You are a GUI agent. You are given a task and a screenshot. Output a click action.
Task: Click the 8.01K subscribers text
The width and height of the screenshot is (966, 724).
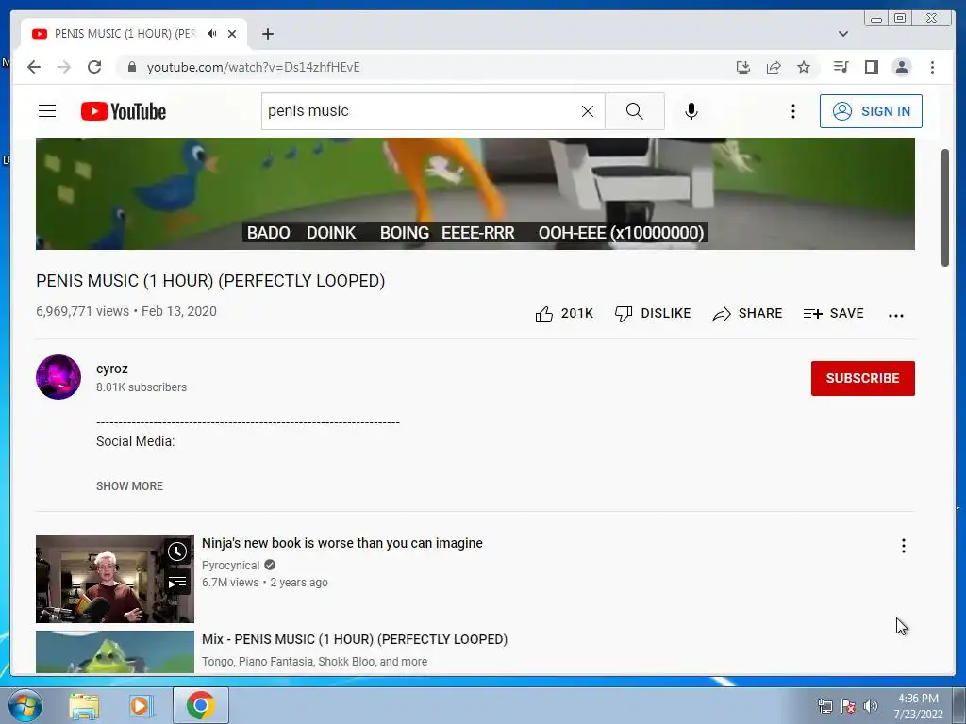[142, 387]
